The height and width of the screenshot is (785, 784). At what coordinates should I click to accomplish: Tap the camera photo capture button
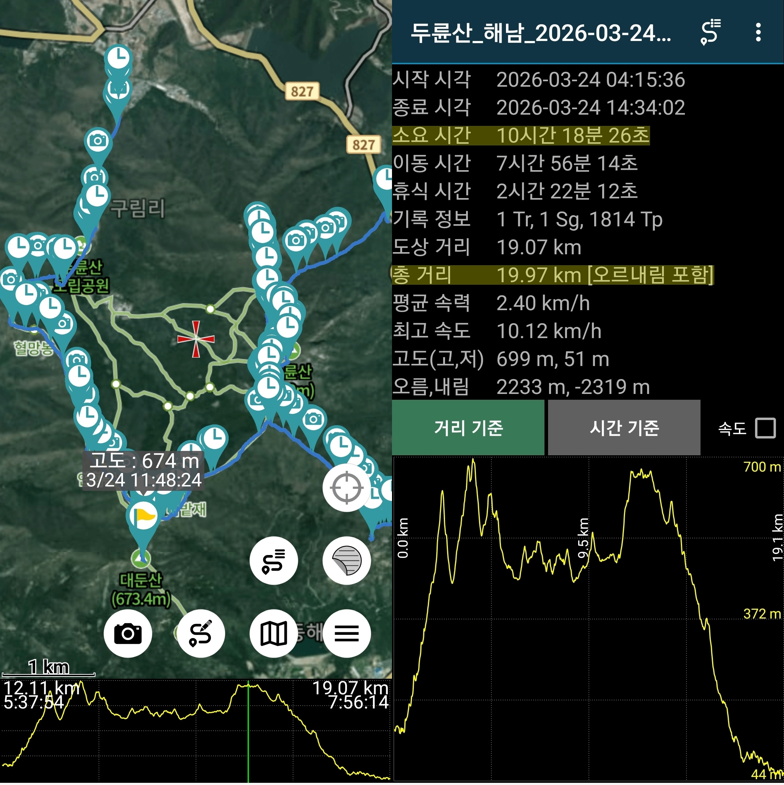click(128, 634)
